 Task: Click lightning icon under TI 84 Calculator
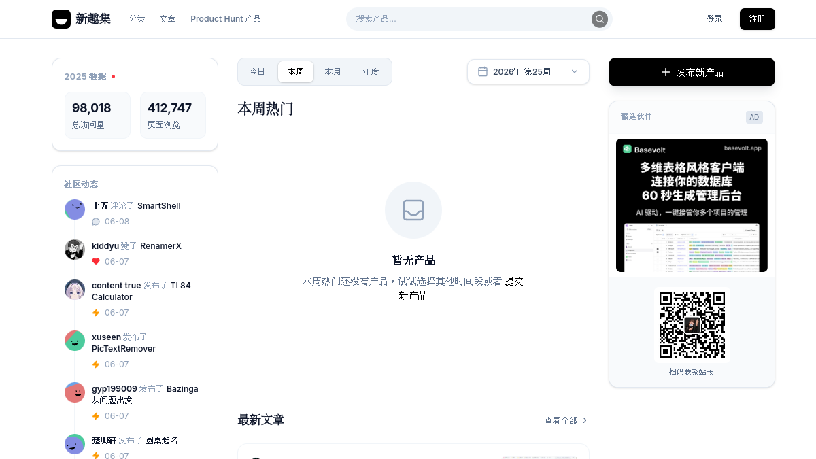pos(96,313)
